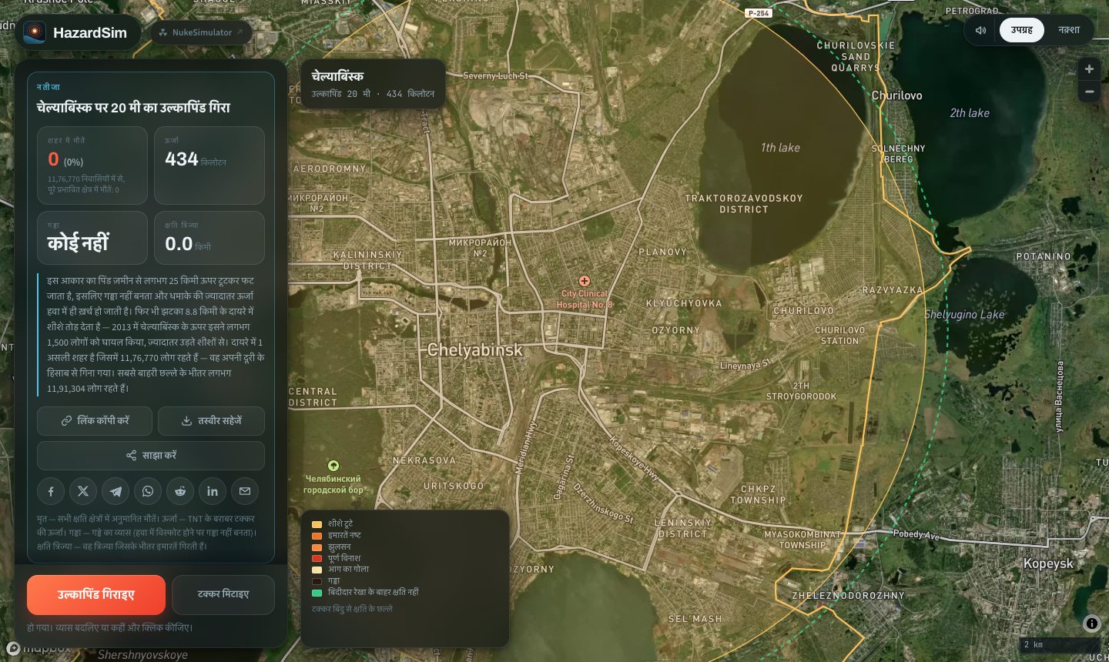Click the आग का गोला legend swatch
Screen dimensions: 1109x662
coord(317,570)
